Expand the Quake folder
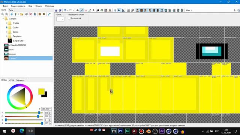Image resolution: width=240 pixels, height=135 pixels. (x=7, y=27)
